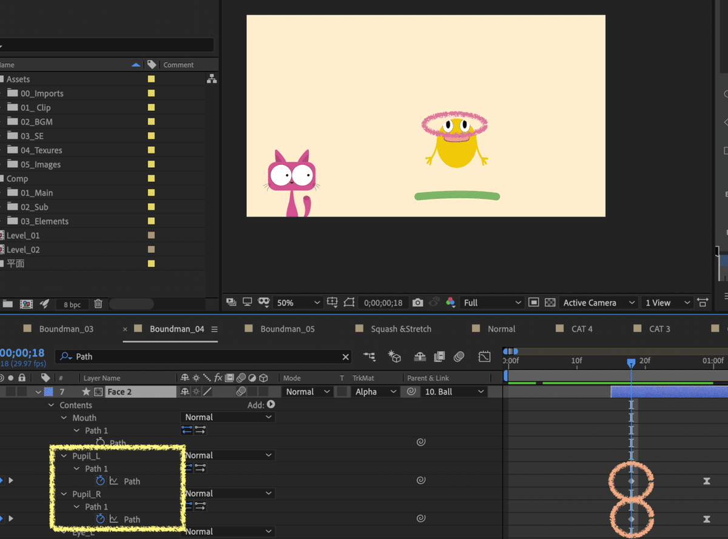The image size is (728, 539).
Task: Close the Boundman_04 timeline tab
Action: (x=125, y=329)
